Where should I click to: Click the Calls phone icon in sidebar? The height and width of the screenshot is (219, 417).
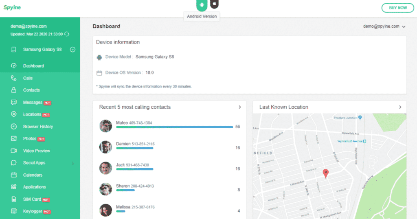pos(14,78)
